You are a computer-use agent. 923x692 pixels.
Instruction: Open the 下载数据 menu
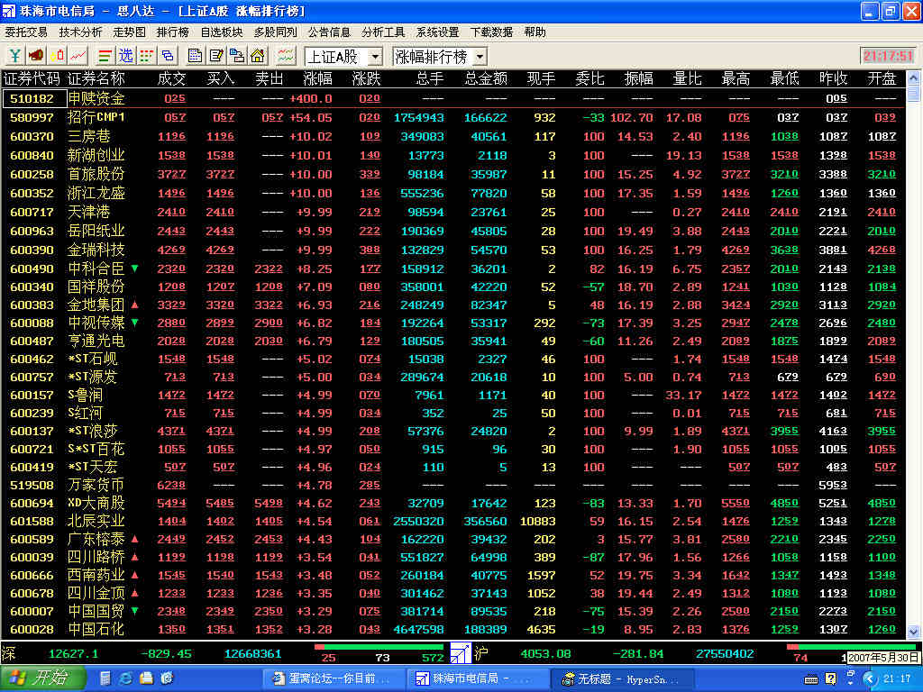click(491, 32)
